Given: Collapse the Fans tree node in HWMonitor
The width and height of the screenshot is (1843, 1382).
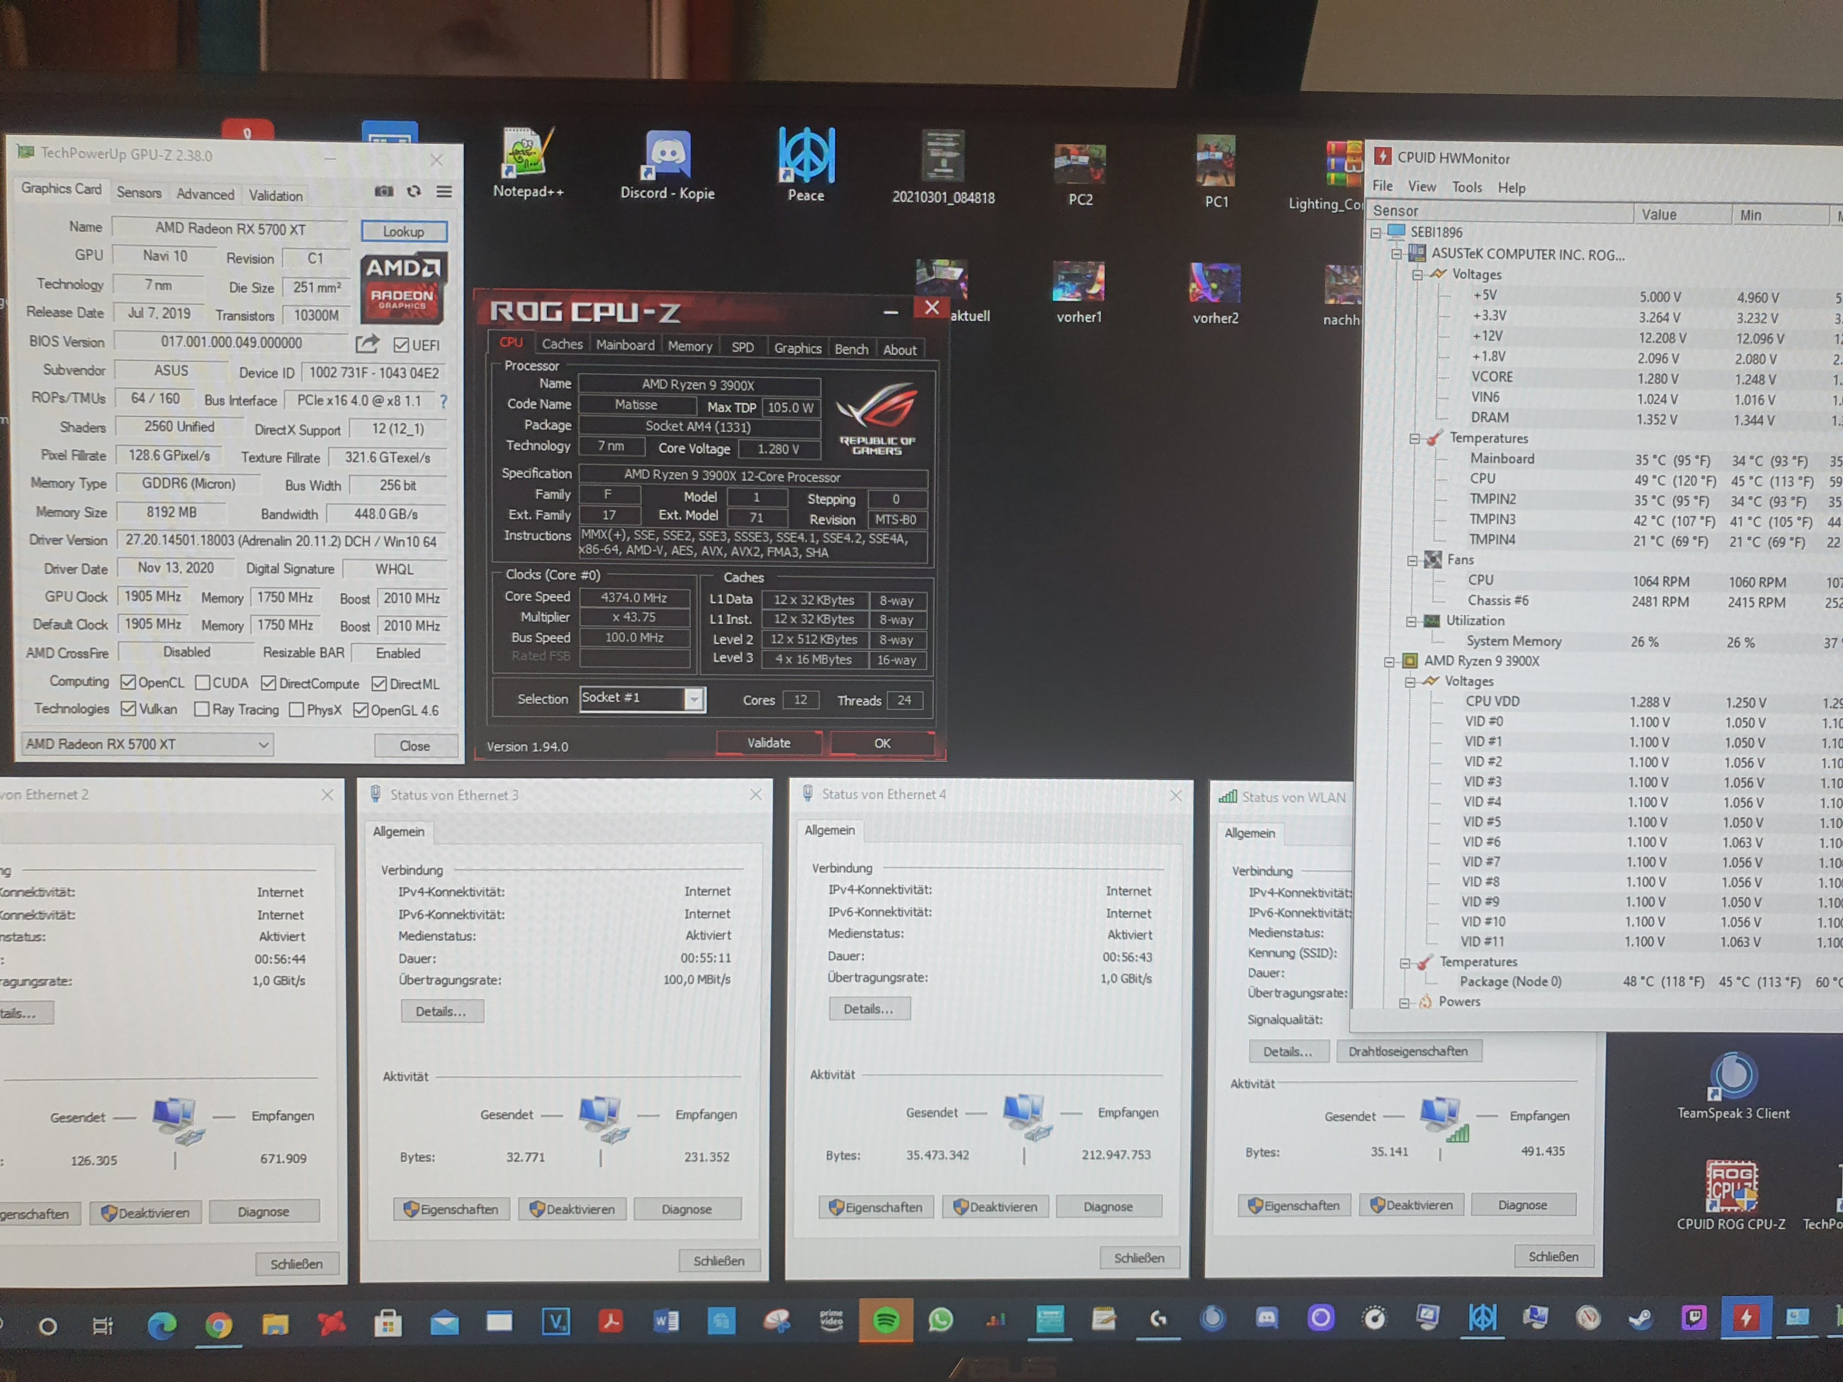Looking at the screenshot, I should [x=1412, y=560].
